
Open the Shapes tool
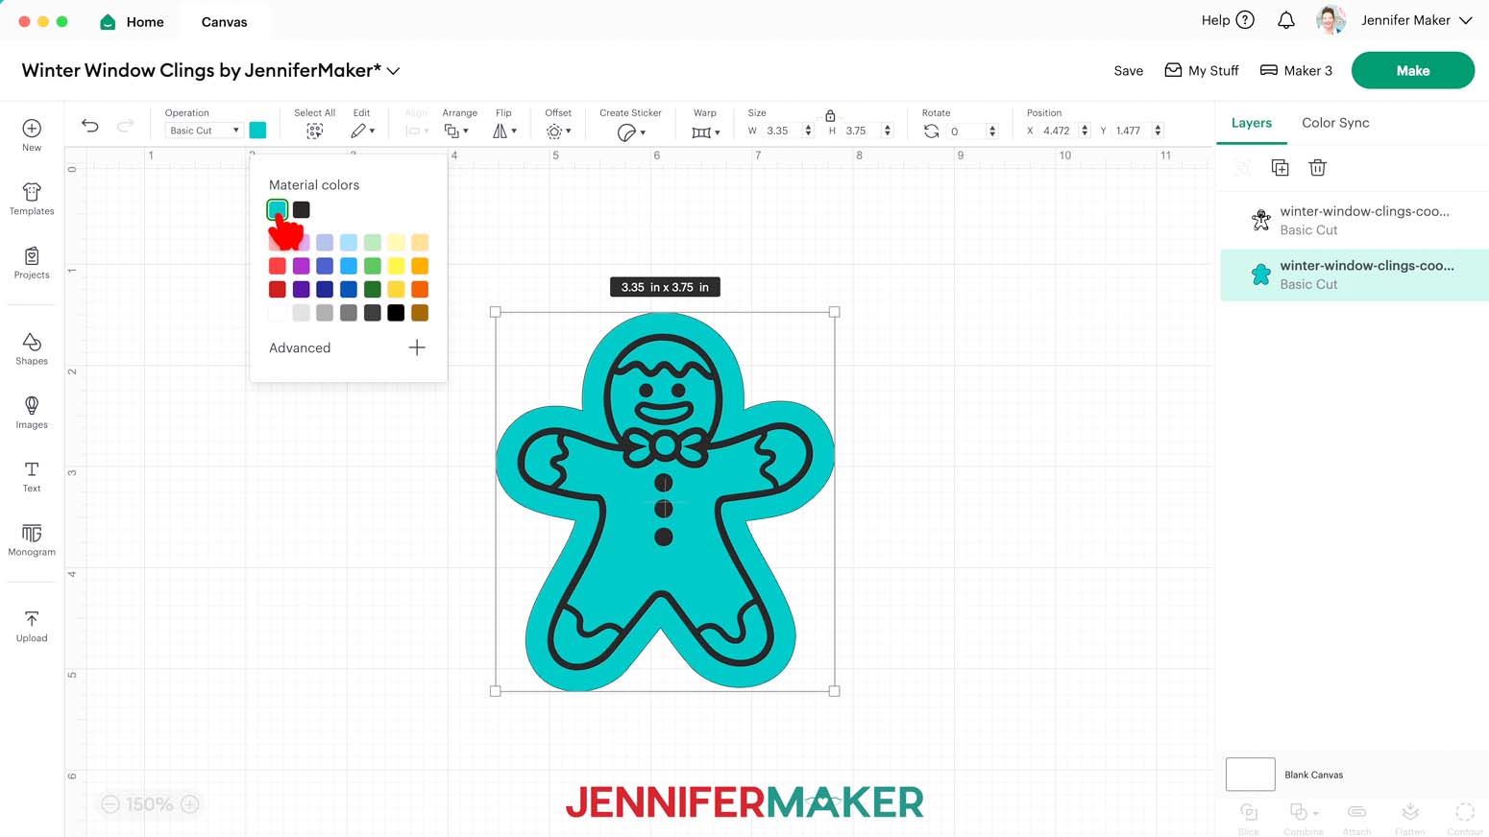(32, 348)
